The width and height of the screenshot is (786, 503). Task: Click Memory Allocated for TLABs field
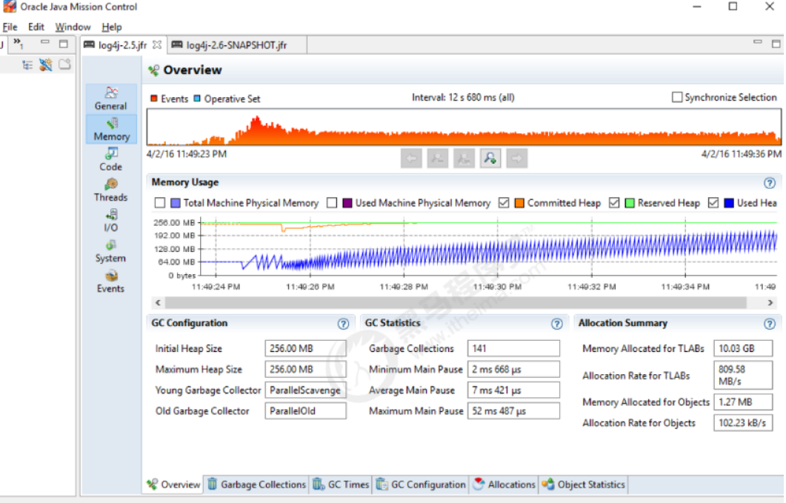click(x=743, y=348)
